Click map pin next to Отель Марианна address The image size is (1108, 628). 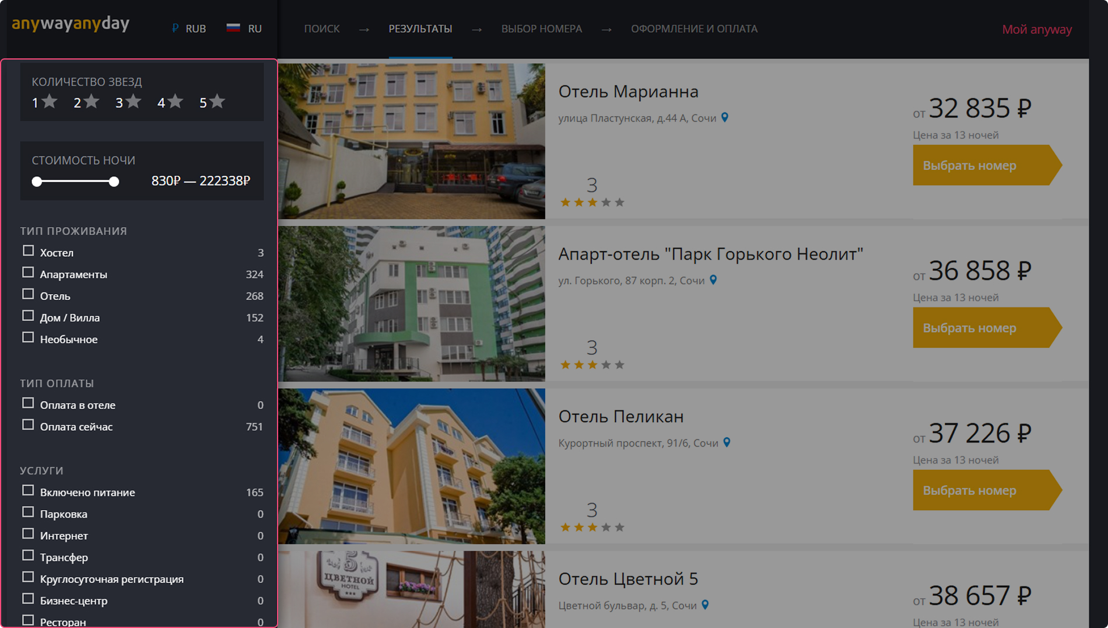(x=725, y=118)
